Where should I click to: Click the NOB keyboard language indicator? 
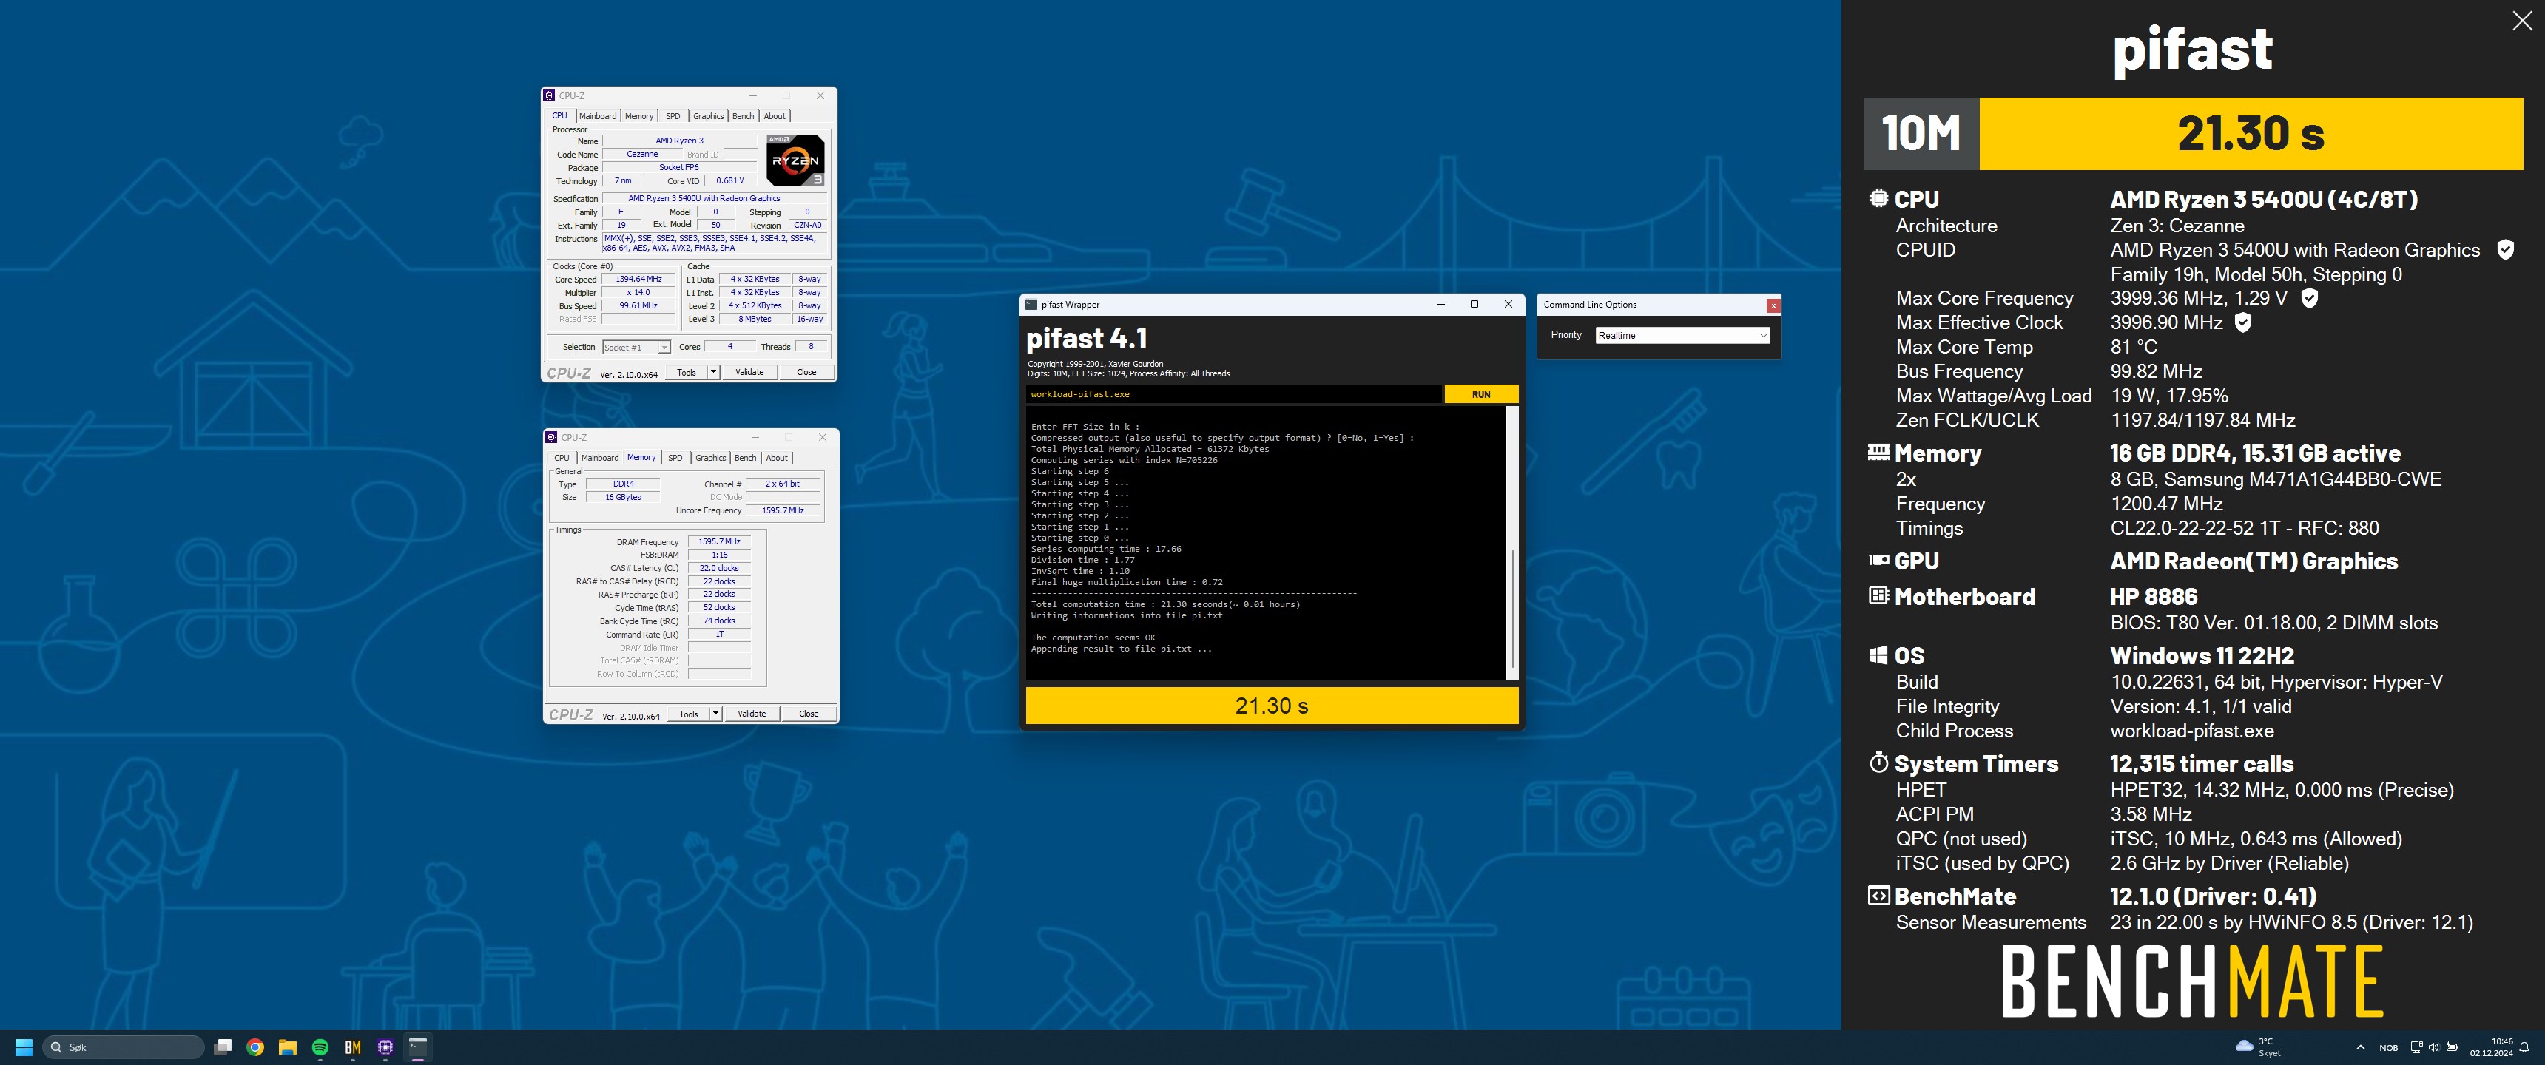tap(2388, 1047)
